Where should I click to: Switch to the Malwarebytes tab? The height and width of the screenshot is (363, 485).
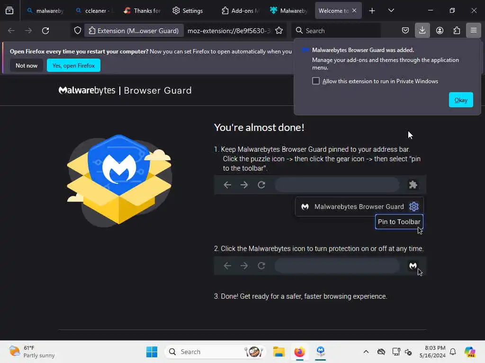[x=288, y=10]
